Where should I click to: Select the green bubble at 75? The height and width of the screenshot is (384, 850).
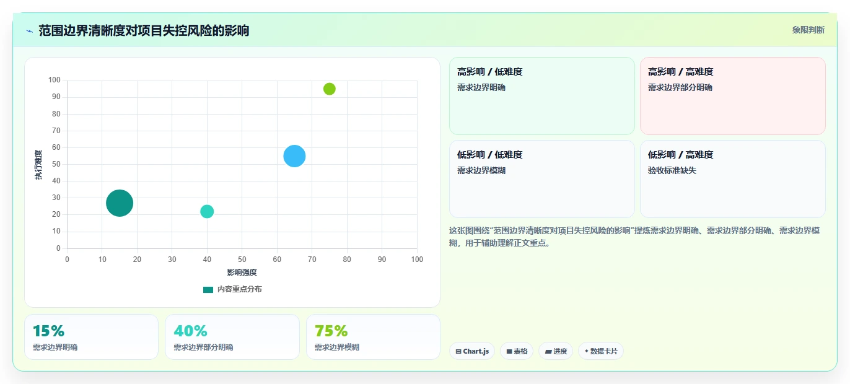tap(330, 89)
